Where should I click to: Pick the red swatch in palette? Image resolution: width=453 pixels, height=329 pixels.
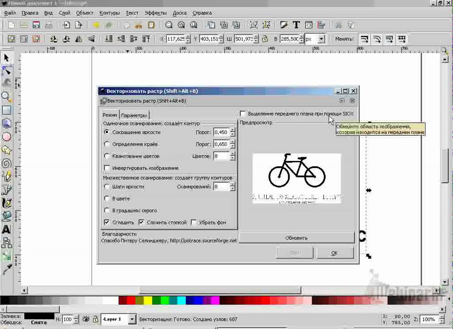pos(131,301)
